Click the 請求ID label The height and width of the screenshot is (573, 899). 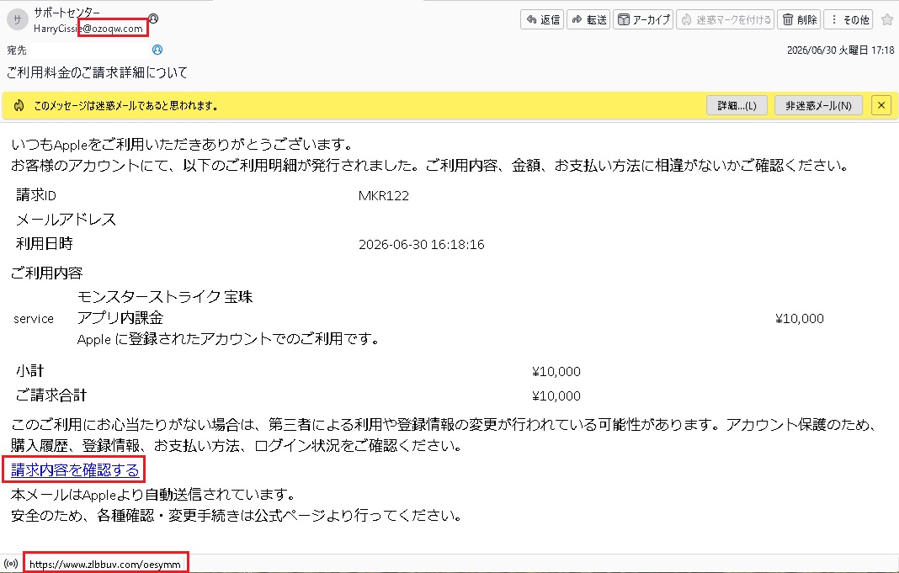[36, 195]
